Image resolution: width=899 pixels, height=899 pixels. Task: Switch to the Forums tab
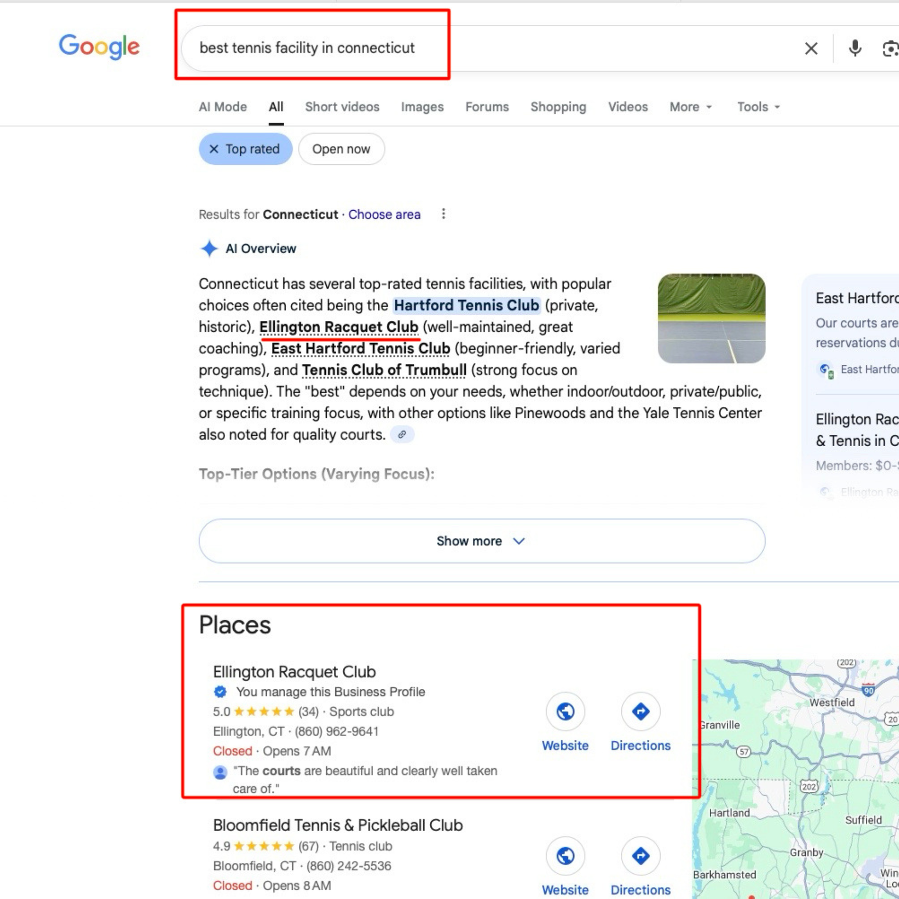487,107
